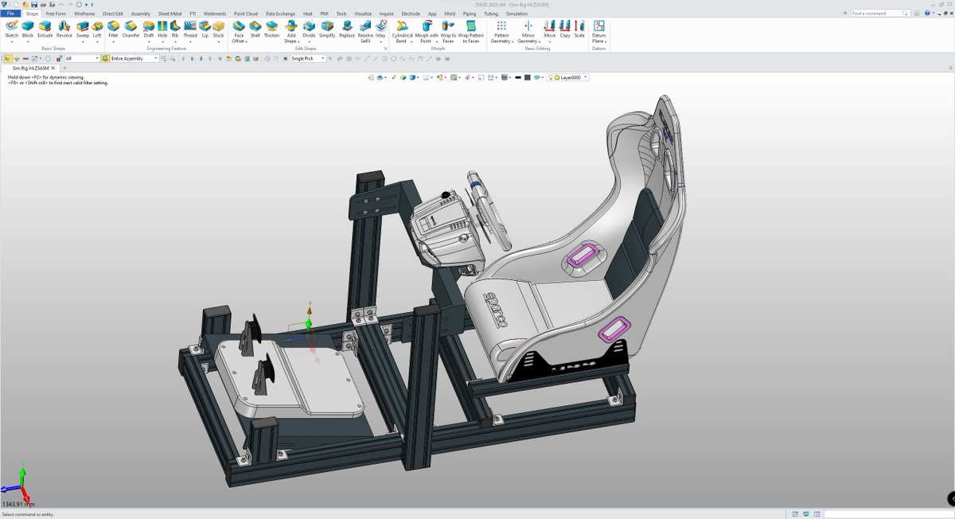The image size is (955, 519).
Task: Select the Sim Rig V4.Z3ASM document tab
Action: [x=30, y=68]
